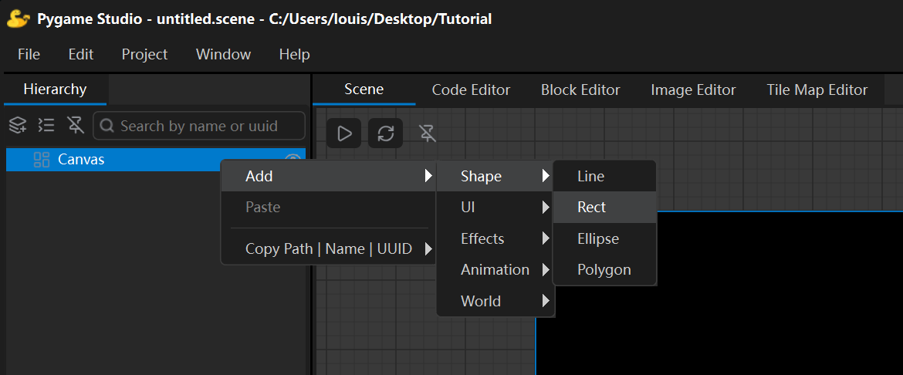
Task: Open the File menu
Action: tap(29, 55)
